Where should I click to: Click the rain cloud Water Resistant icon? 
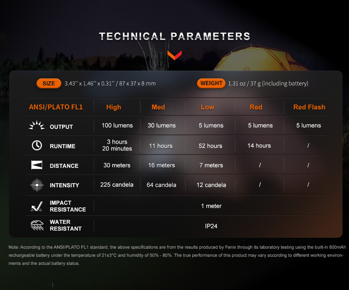(x=37, y=225)
